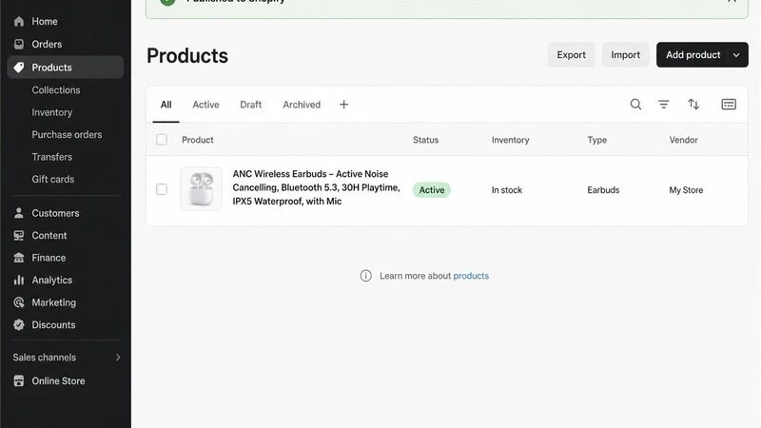Click the Vendor column header
This screenshot has height=428, width=761.
683,140
